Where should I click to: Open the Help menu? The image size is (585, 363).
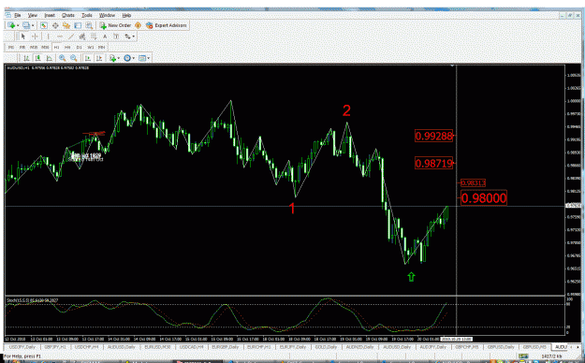(126, 15)
